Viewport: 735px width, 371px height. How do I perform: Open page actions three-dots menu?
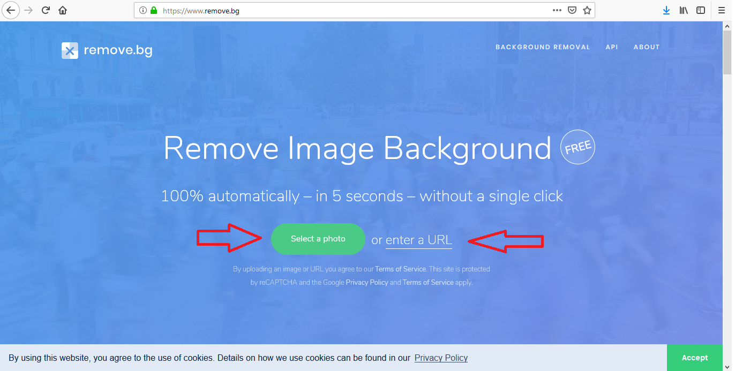click(557, 10)
